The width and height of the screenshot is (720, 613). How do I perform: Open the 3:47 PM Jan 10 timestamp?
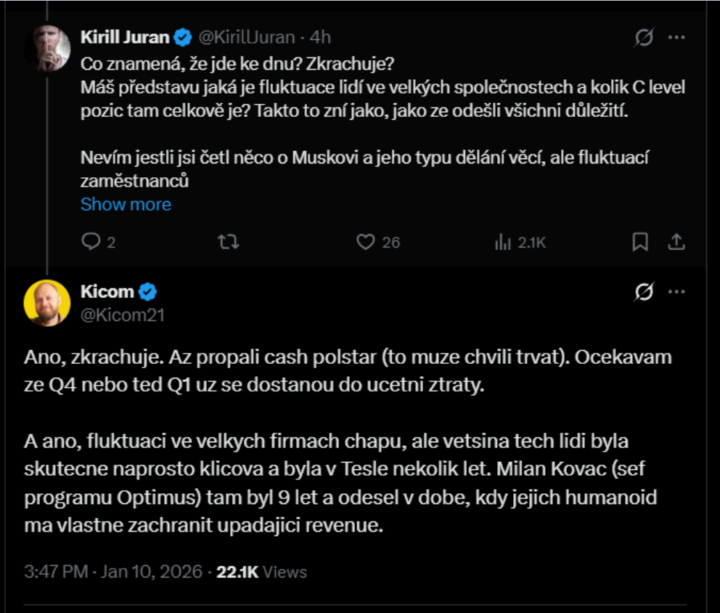click(x=112, y=572)
